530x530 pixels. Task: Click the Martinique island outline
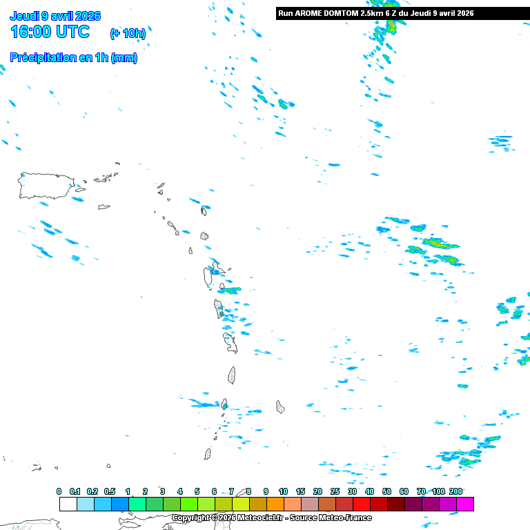230,342
